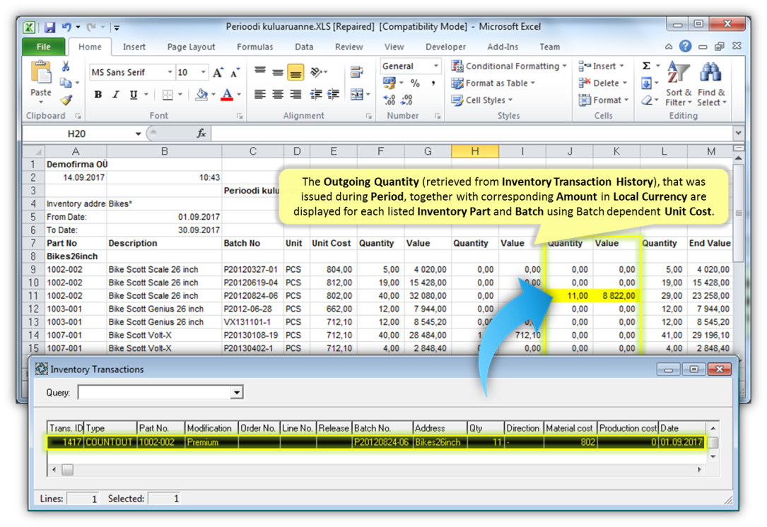Click the Paste icon in Clipboard group
Screen dimensions: 767x527
pos(41,73)
